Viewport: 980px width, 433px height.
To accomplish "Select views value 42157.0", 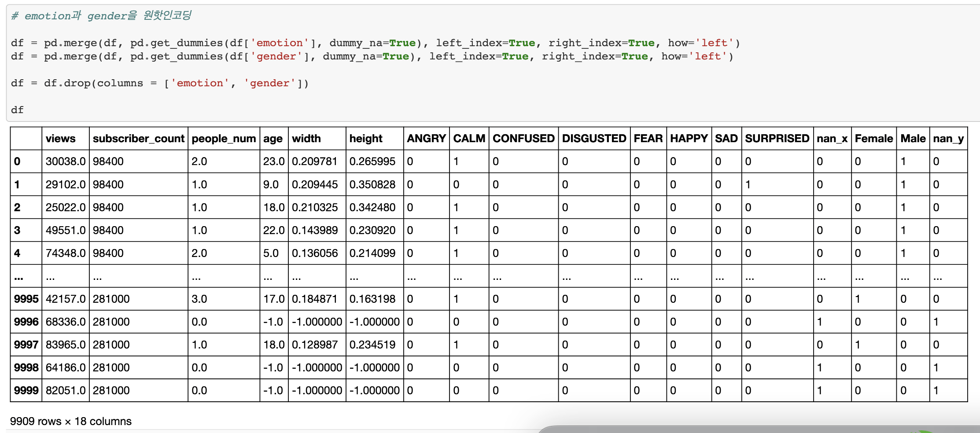I will (x=66, y=299).
